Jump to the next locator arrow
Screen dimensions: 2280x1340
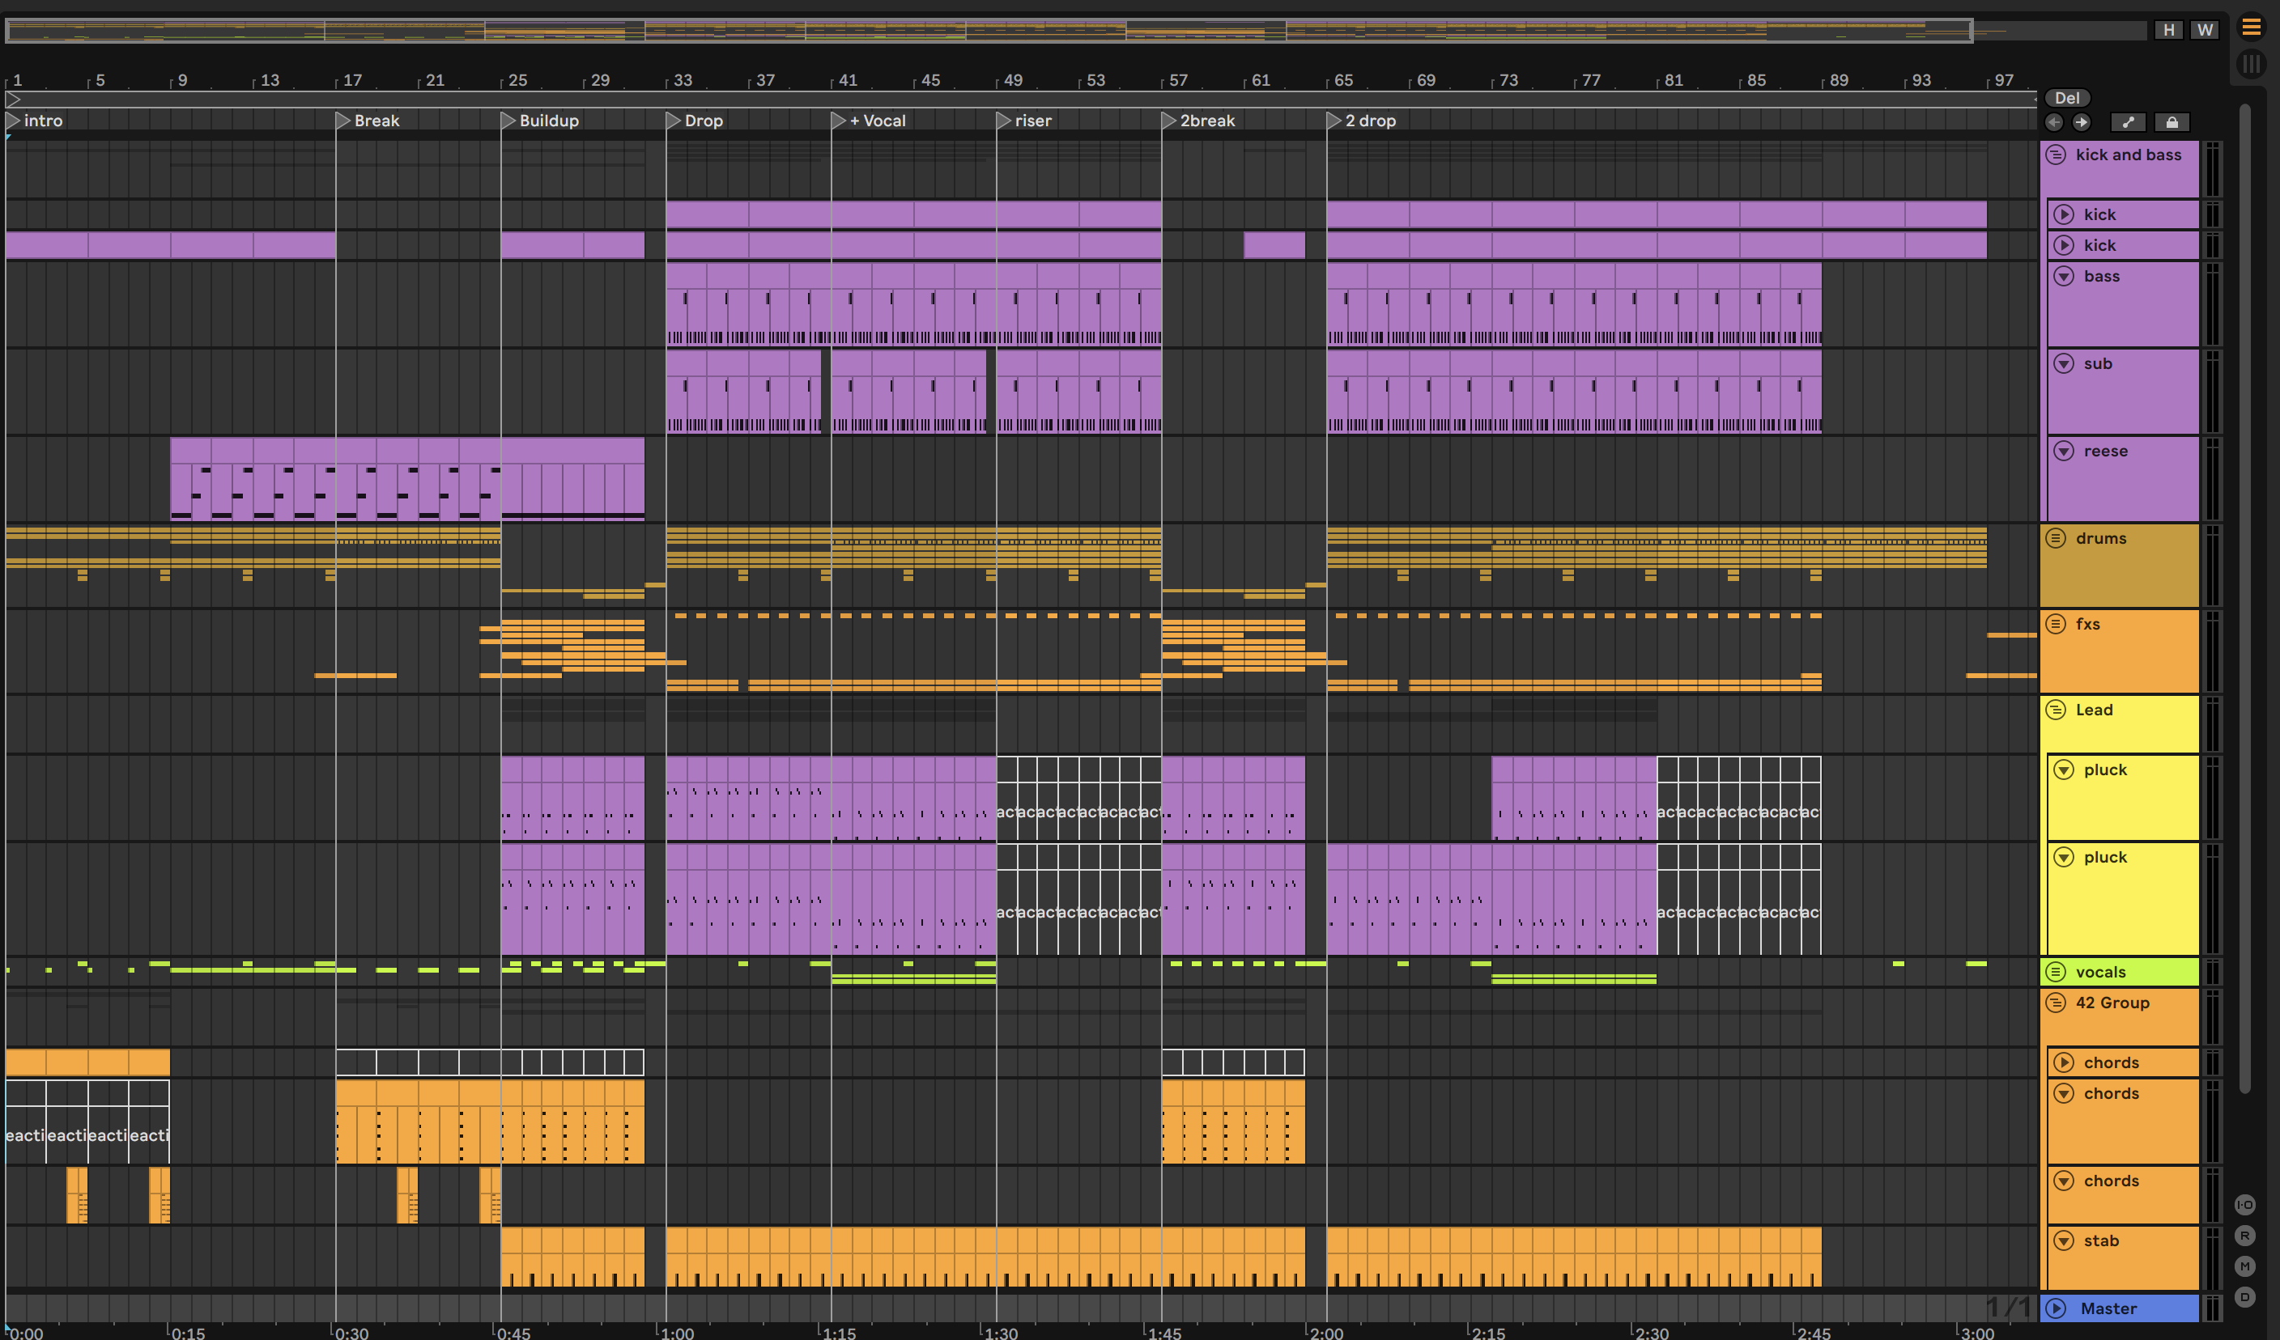click(2081, 122)
